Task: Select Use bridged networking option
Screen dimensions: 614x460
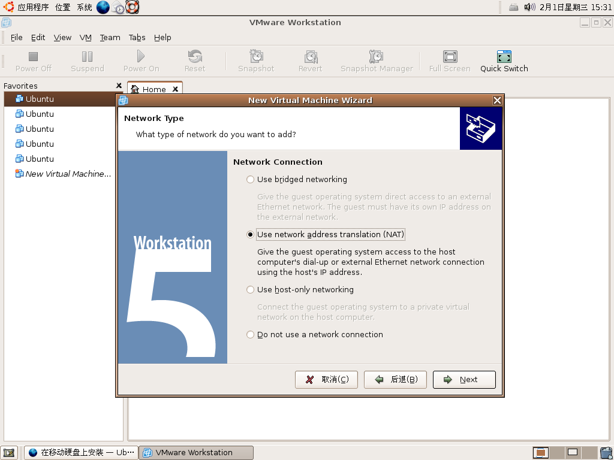Action: pos(296,180)
